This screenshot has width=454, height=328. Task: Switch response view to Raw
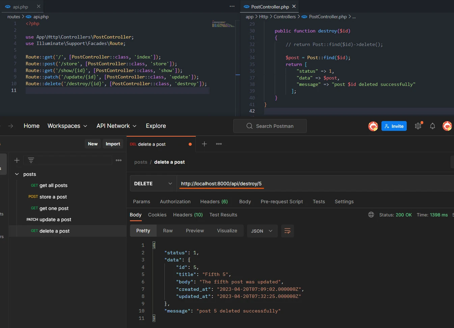pos(168,231)
